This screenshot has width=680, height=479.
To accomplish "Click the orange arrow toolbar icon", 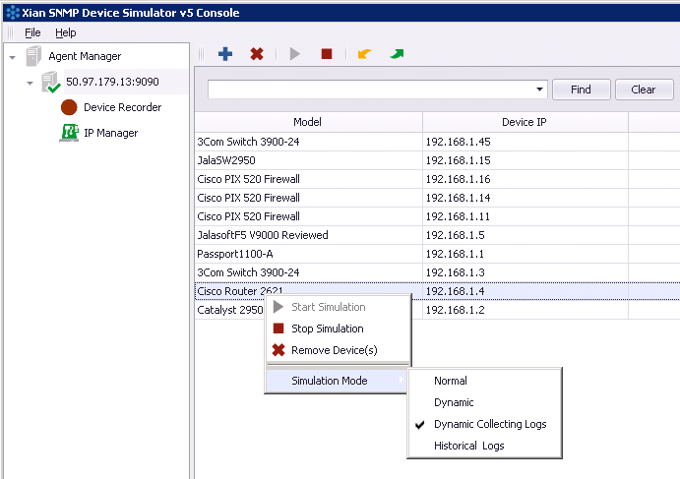I will point(364,54).
